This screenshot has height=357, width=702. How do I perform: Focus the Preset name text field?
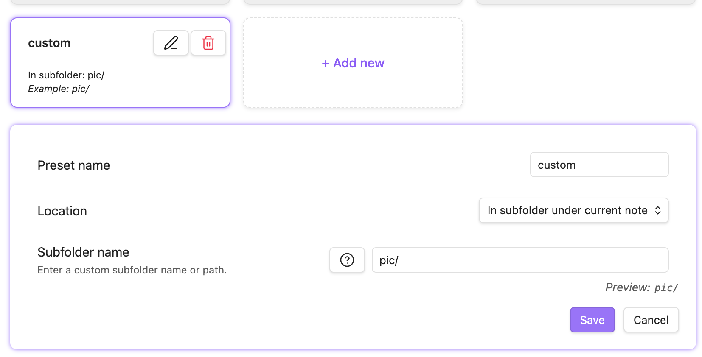click(599, 165)
